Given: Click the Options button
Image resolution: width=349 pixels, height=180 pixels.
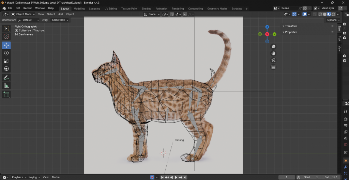Looking at the screenshot, I should click(333, 20).
